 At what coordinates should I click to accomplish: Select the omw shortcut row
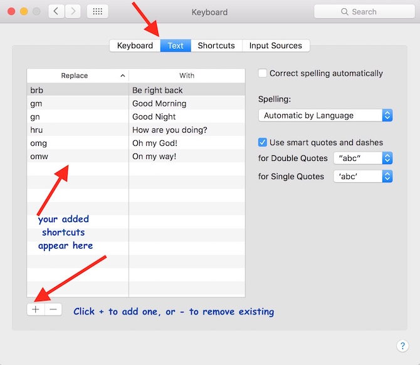[77, 156]
